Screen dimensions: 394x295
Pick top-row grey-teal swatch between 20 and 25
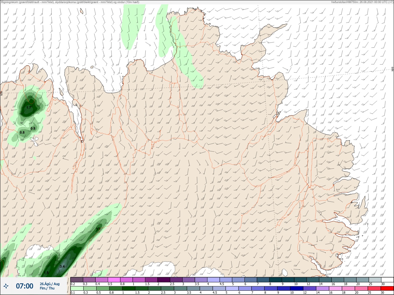click(x=363, y=280)
